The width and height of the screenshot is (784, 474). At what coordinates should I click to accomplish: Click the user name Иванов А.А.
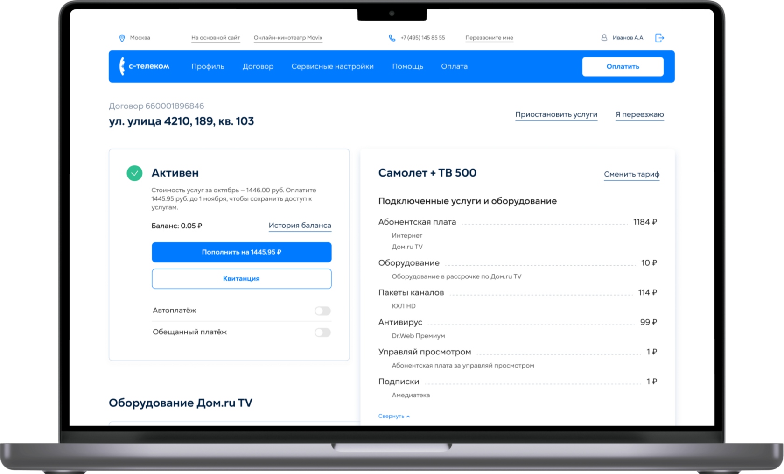coord(628,38)
